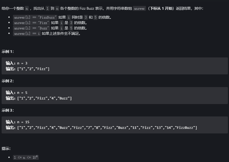
Task: Click the bold text 下标从 1 开始
Action: coord(161,8)
